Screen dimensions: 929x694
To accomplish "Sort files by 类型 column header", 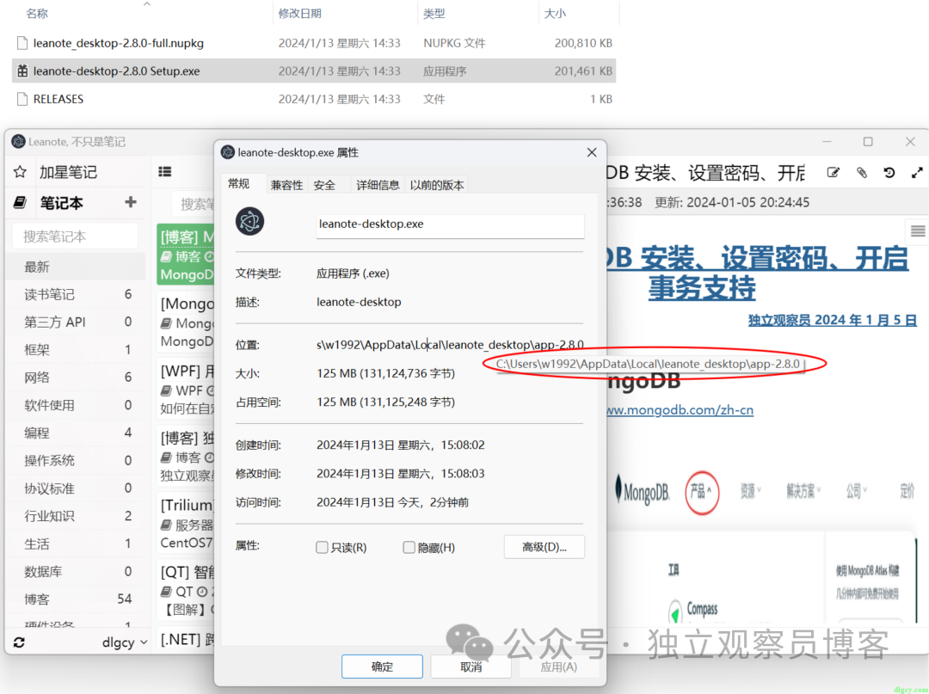I will [x=434, y=13].
